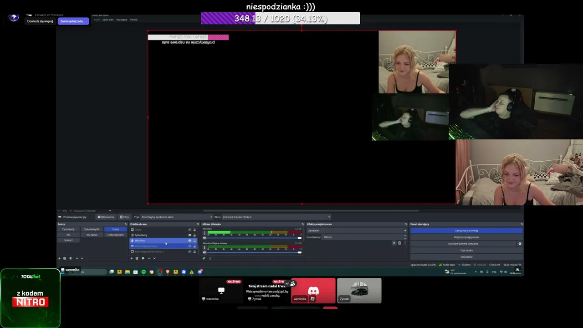The width and height of the screenshot is (583, 328).
Task: Open source properties gear in Źródła obrazu toolbar
Action: (x=143, y=258)
